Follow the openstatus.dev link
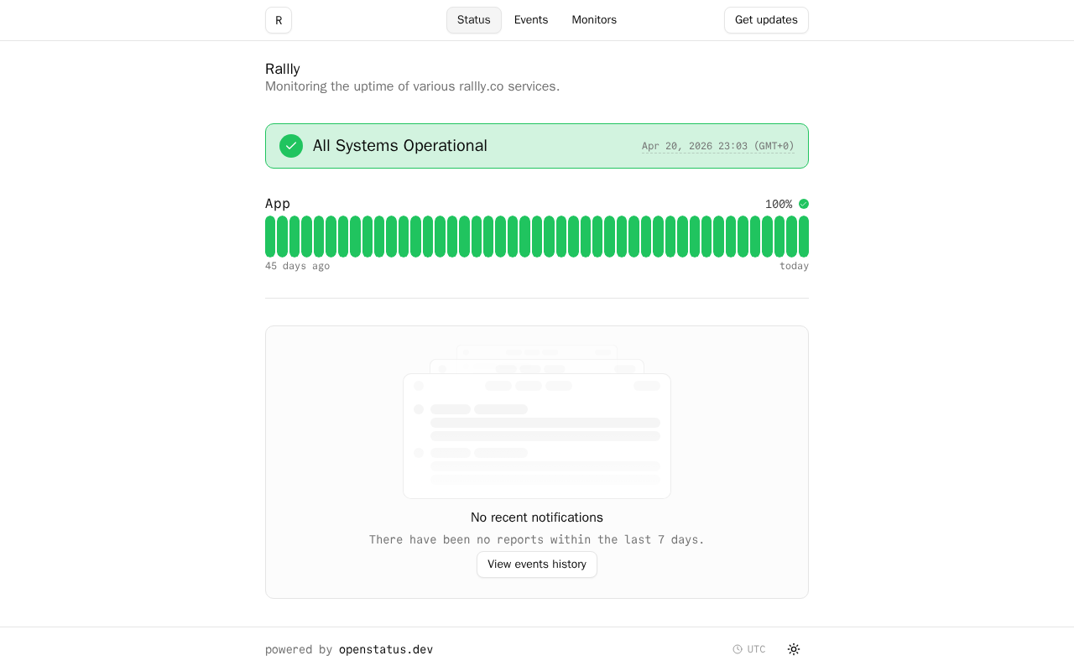 (x=386, y=649)
